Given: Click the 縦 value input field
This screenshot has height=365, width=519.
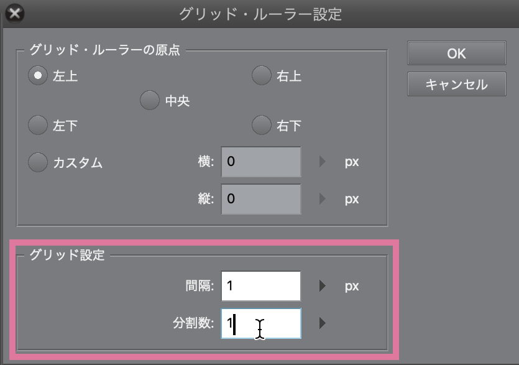Looking at the screenshot, I should tap(261, 199).
